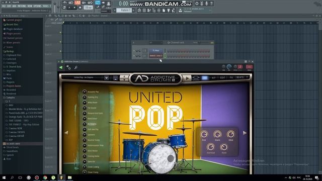Toggle pattern/song mode switch
322x181 pixels.
tap(64, 8)
